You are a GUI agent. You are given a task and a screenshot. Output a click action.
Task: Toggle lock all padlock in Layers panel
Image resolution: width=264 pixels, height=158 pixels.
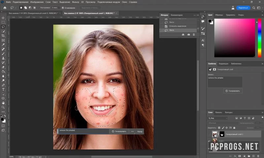[234, 128]
